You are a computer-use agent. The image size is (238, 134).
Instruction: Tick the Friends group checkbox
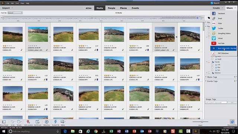[209, 62]
